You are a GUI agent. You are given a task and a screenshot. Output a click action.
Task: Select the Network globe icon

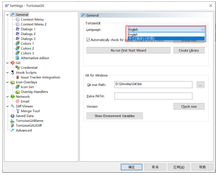(x=12, y=97)
